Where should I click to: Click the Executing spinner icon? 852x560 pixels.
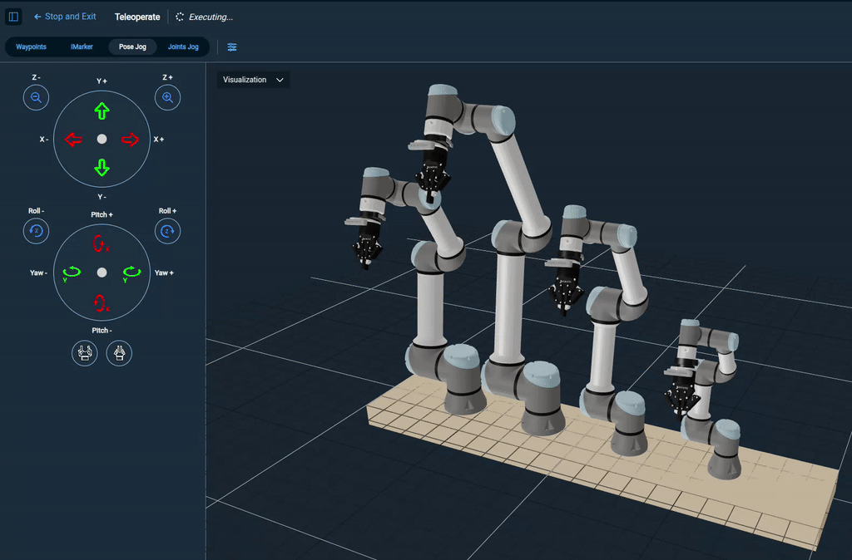pyautogui.click(x=180, y=17)
